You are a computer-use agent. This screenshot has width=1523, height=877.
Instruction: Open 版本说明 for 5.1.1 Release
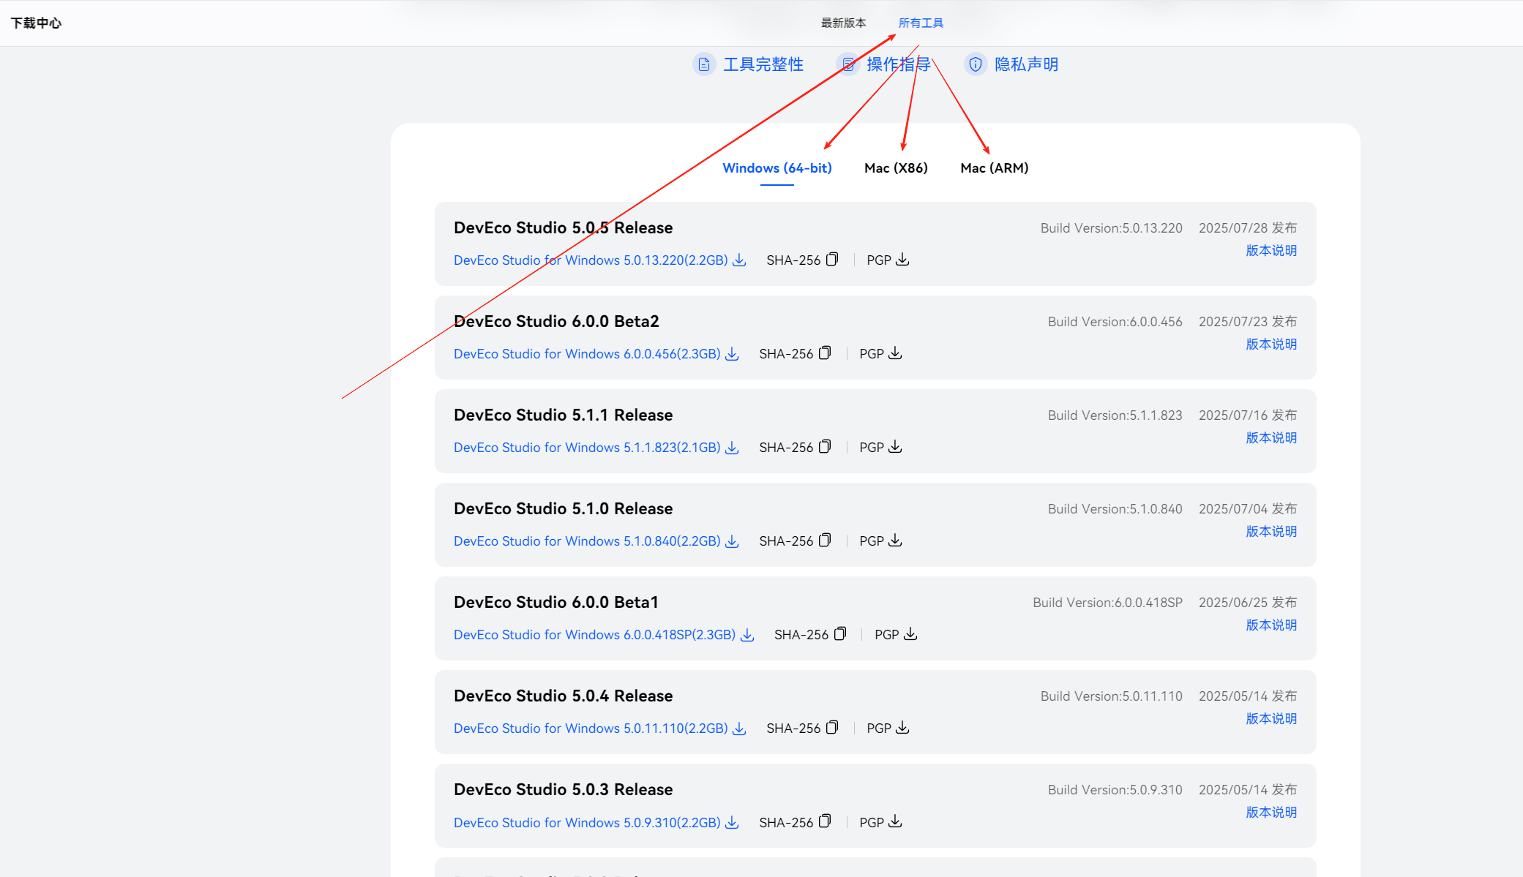pyautogui.click(x=1271, y=437)
